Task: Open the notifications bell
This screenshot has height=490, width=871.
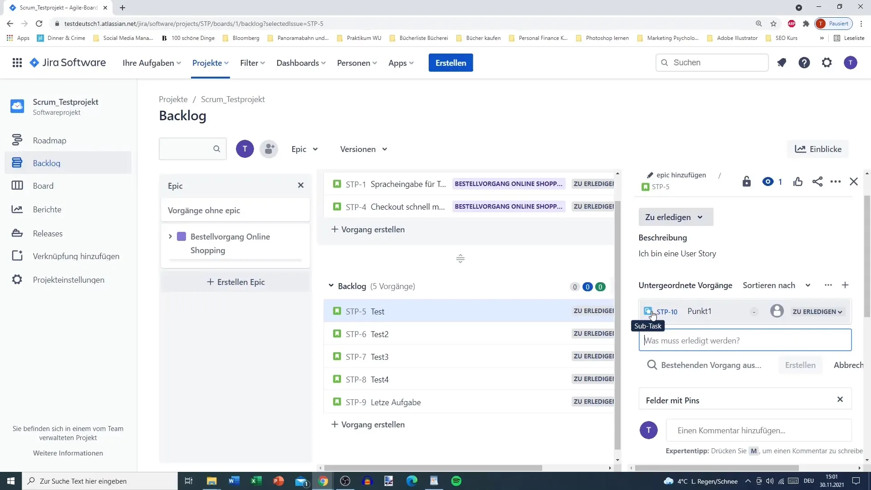Action: (781, 63)
